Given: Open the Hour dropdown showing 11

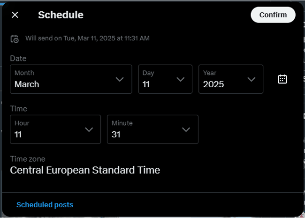Looking at the screenshot, I should click(55, 129).
